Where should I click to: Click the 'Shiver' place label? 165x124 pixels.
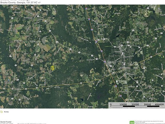point(25,70)
